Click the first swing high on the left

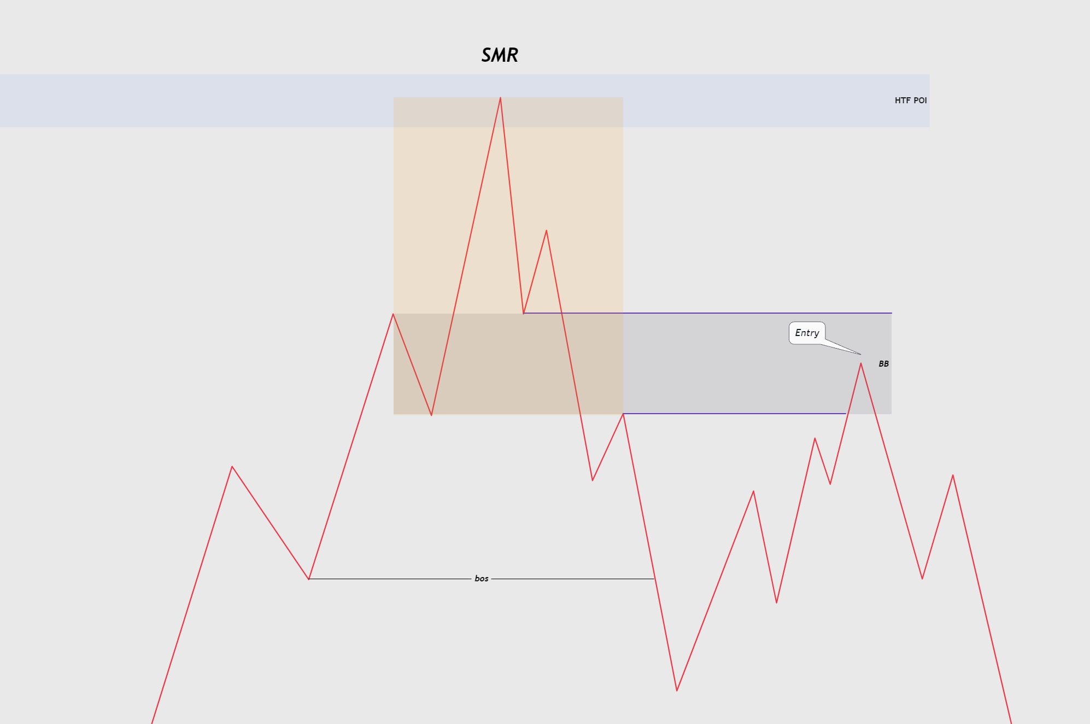[232, 467]
